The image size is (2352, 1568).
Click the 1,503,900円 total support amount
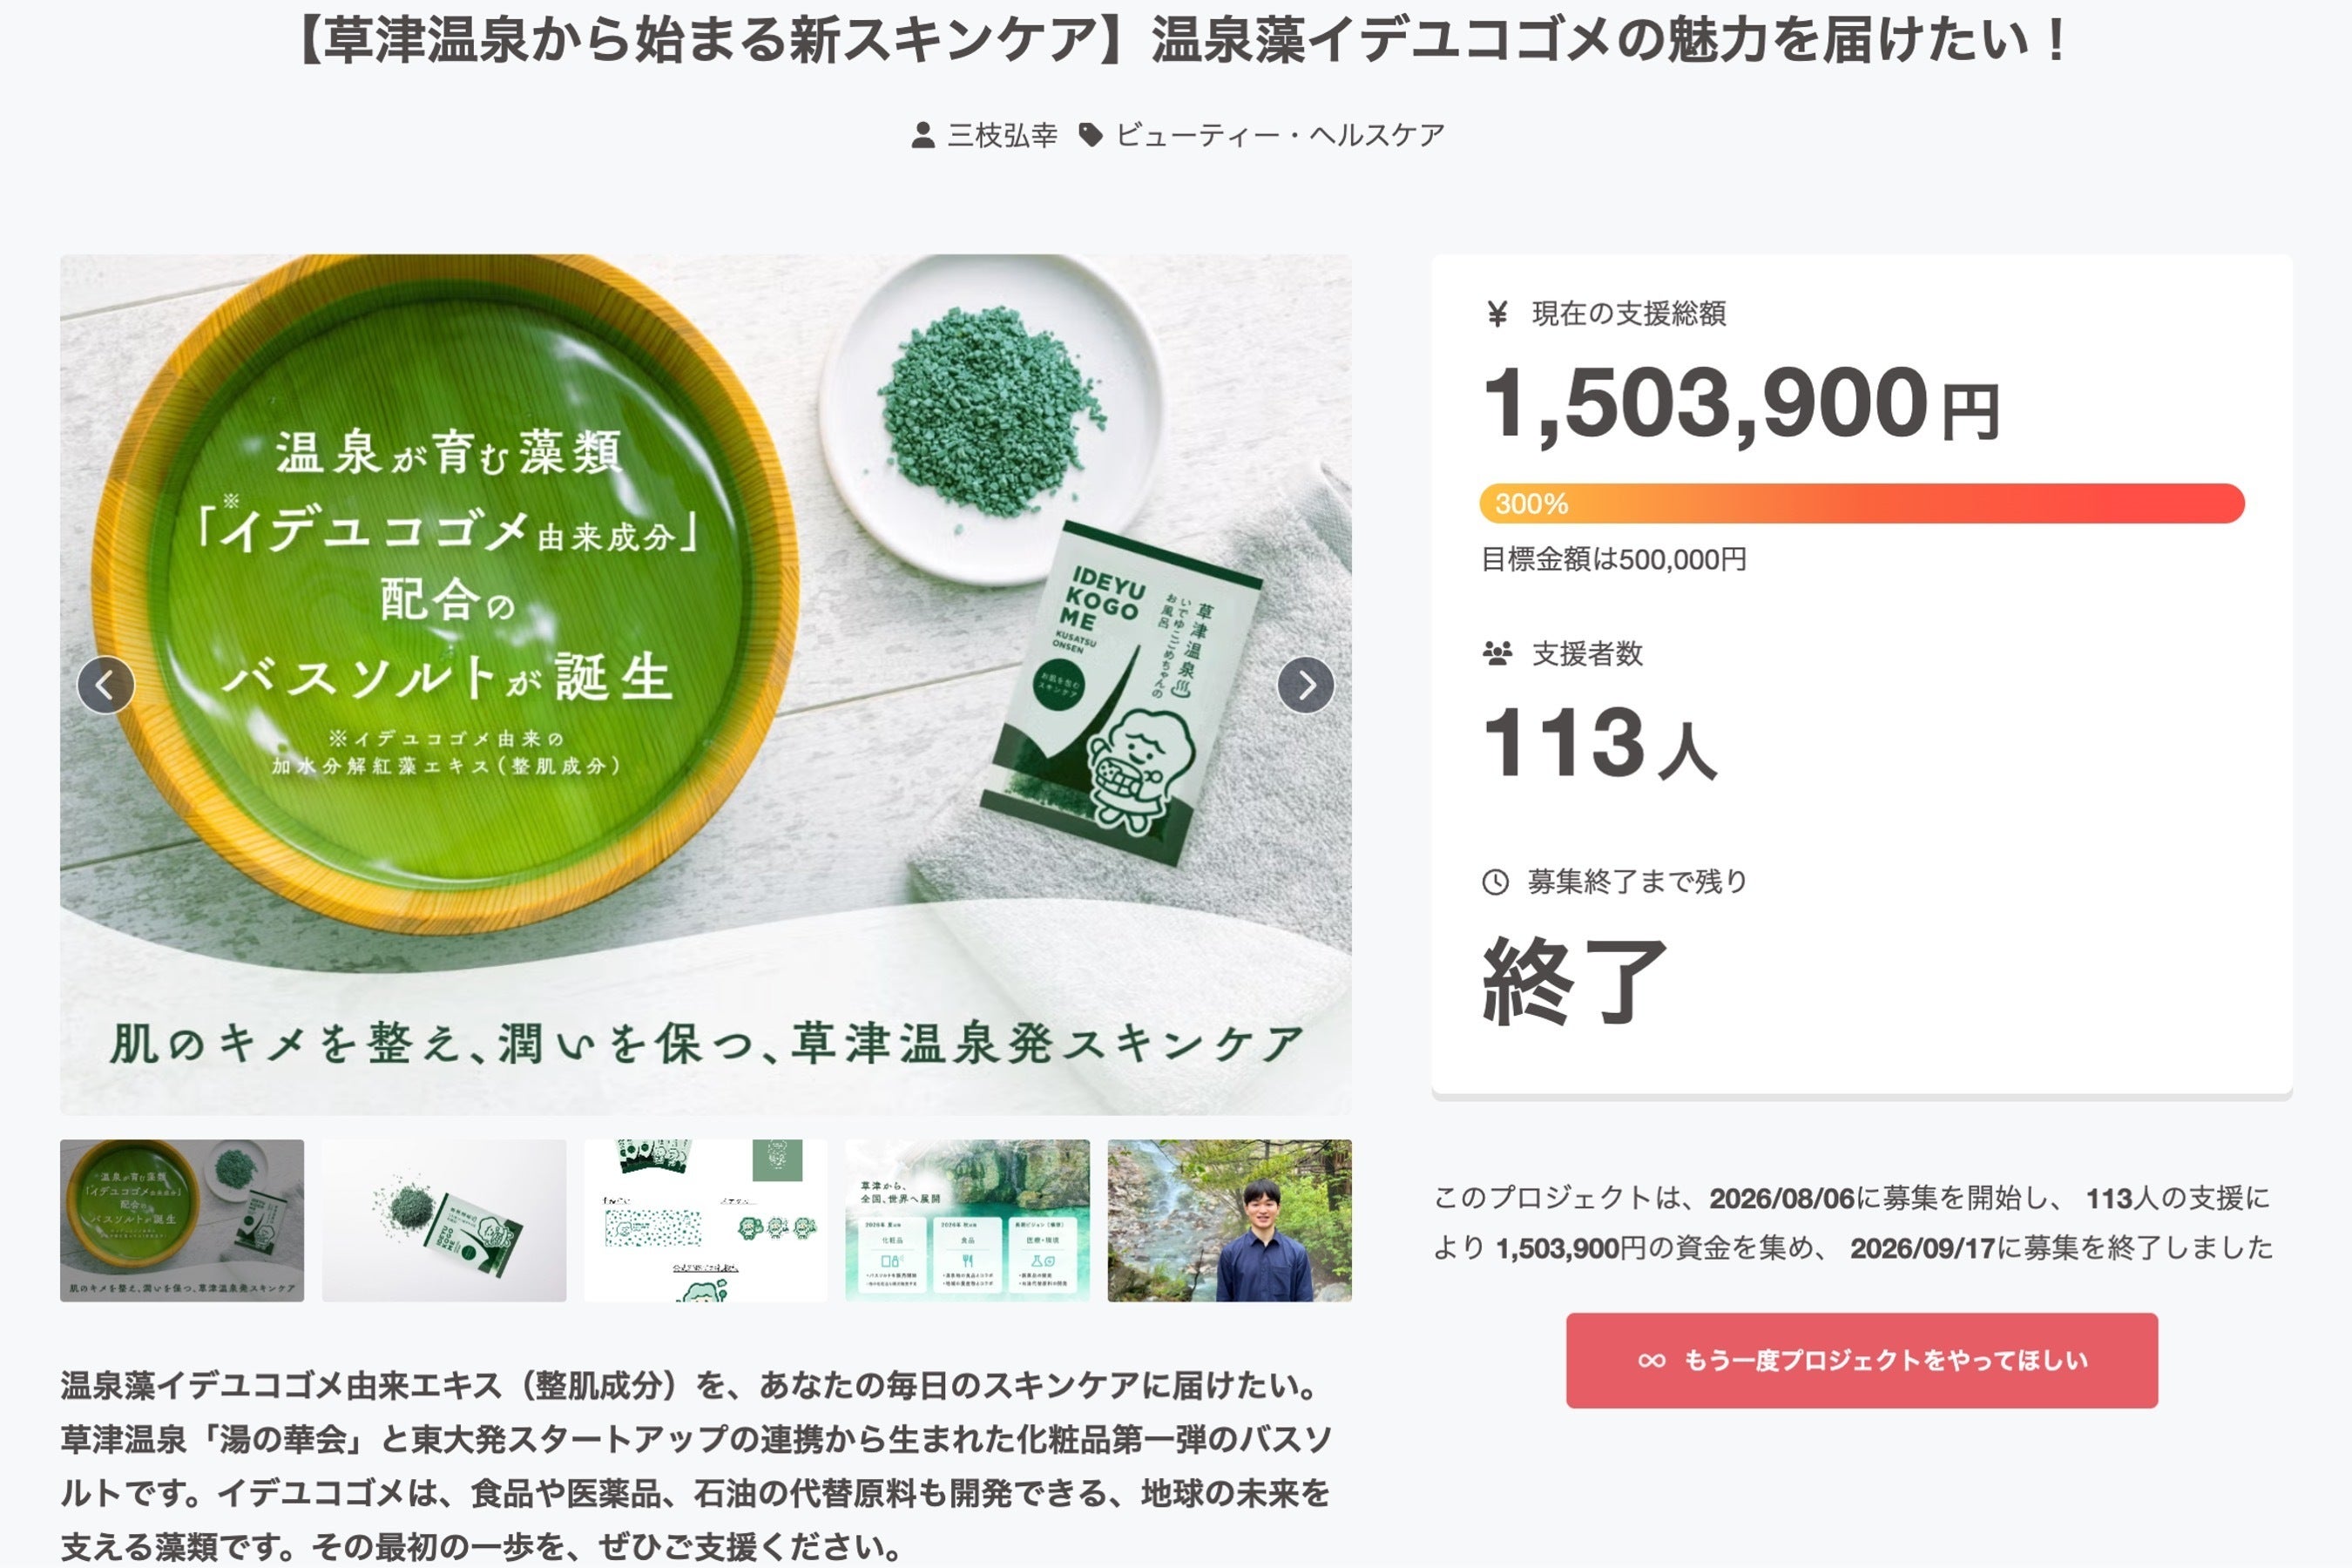(1741, 403)
